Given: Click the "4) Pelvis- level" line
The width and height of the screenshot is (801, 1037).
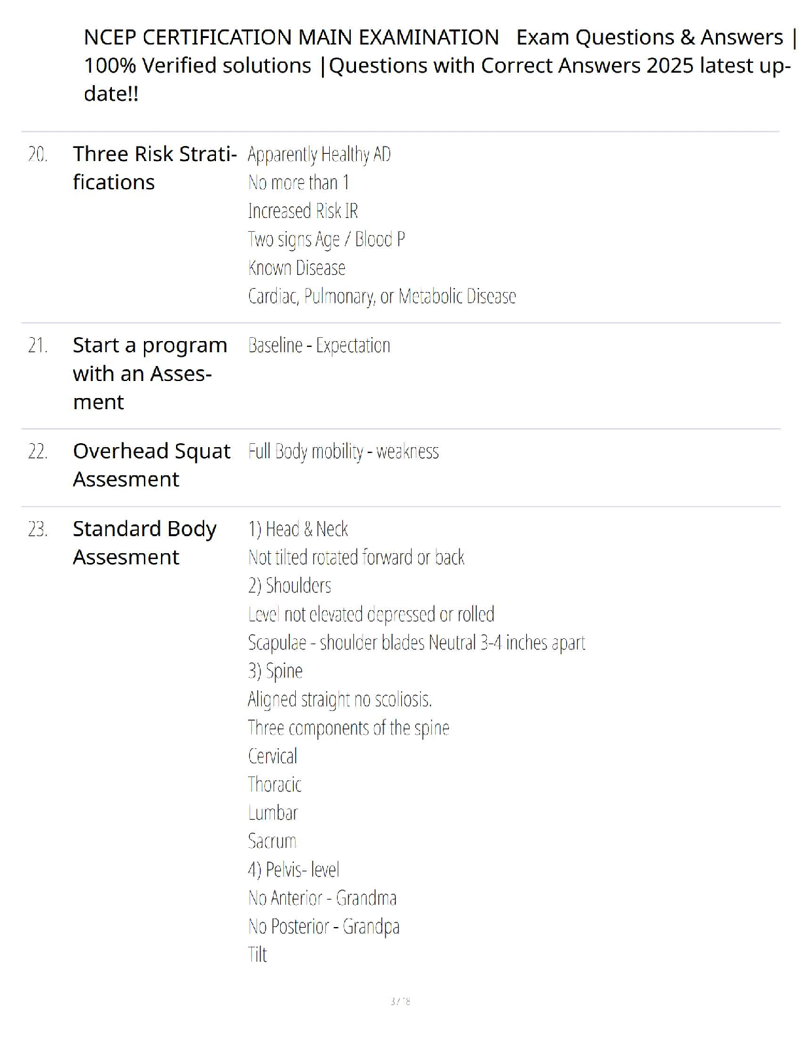Looking at the screenshot, I should click(293, 869).
